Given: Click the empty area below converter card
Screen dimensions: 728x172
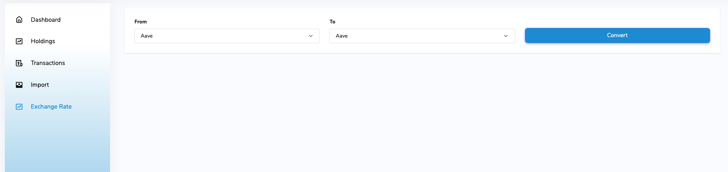Looking at the screenshot, I should coord(422,113).
